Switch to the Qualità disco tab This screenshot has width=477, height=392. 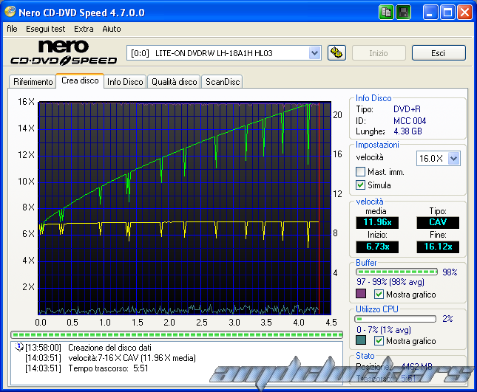point(174,82)
